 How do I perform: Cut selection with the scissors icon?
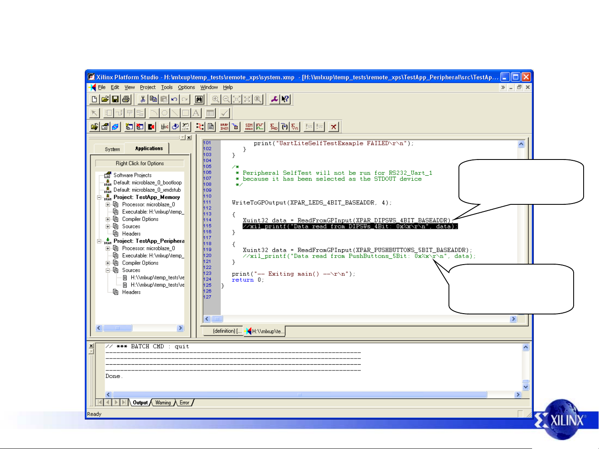pos(143,99)
